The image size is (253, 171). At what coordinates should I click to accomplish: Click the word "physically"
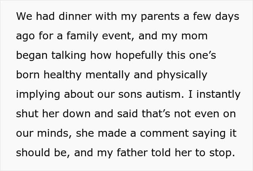pyautogui.click(x=182, y=75)
